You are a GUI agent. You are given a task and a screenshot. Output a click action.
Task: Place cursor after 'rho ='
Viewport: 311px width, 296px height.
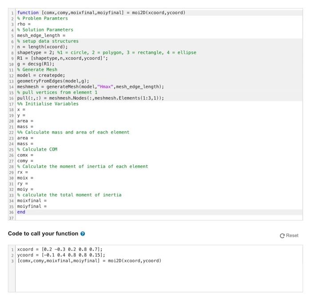tap(32, 24)
